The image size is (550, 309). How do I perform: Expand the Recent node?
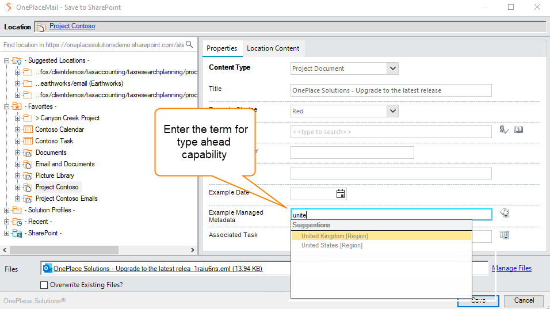pyautogui.click(x=6, y=222)
